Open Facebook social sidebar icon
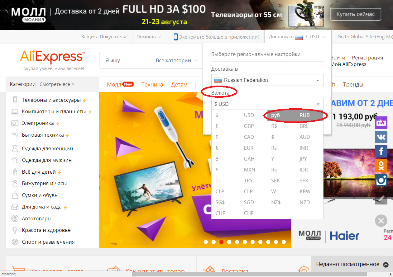 coord(381,151)
